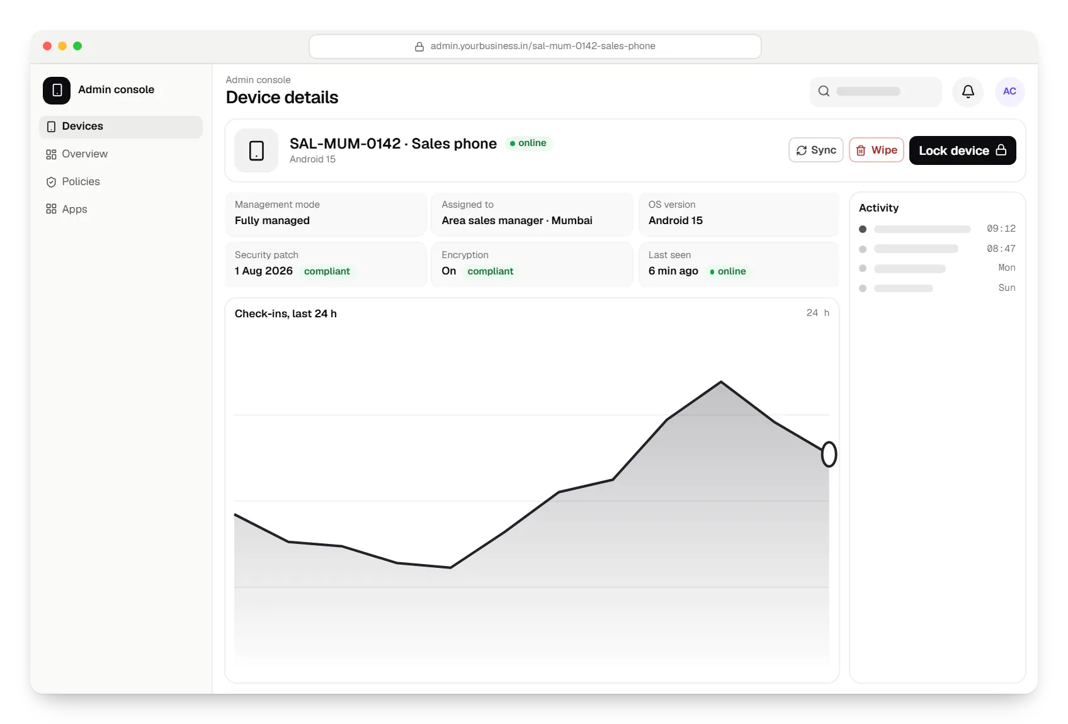Image resolution: width=1068 pixels, height=724 pixels.
Task: Click the Admin console breadcrumb text
Action: pos(258,80)
